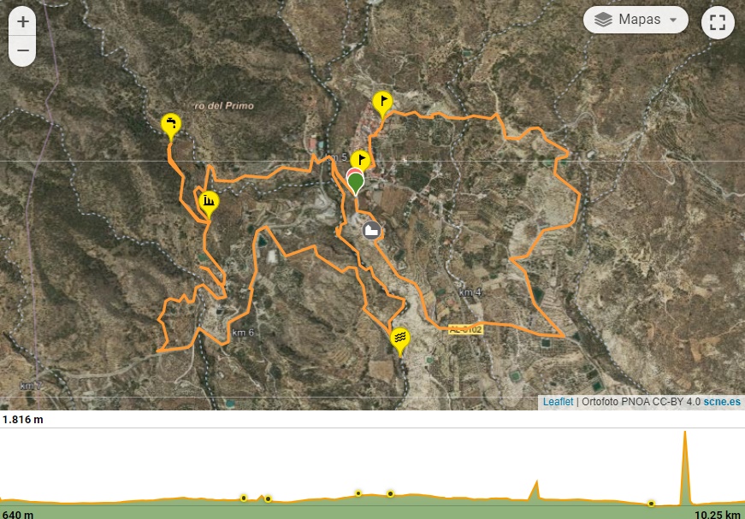Screen dimensions: 745x519
Task: Click the gray shelter building marker
Action: coord(371,230)
